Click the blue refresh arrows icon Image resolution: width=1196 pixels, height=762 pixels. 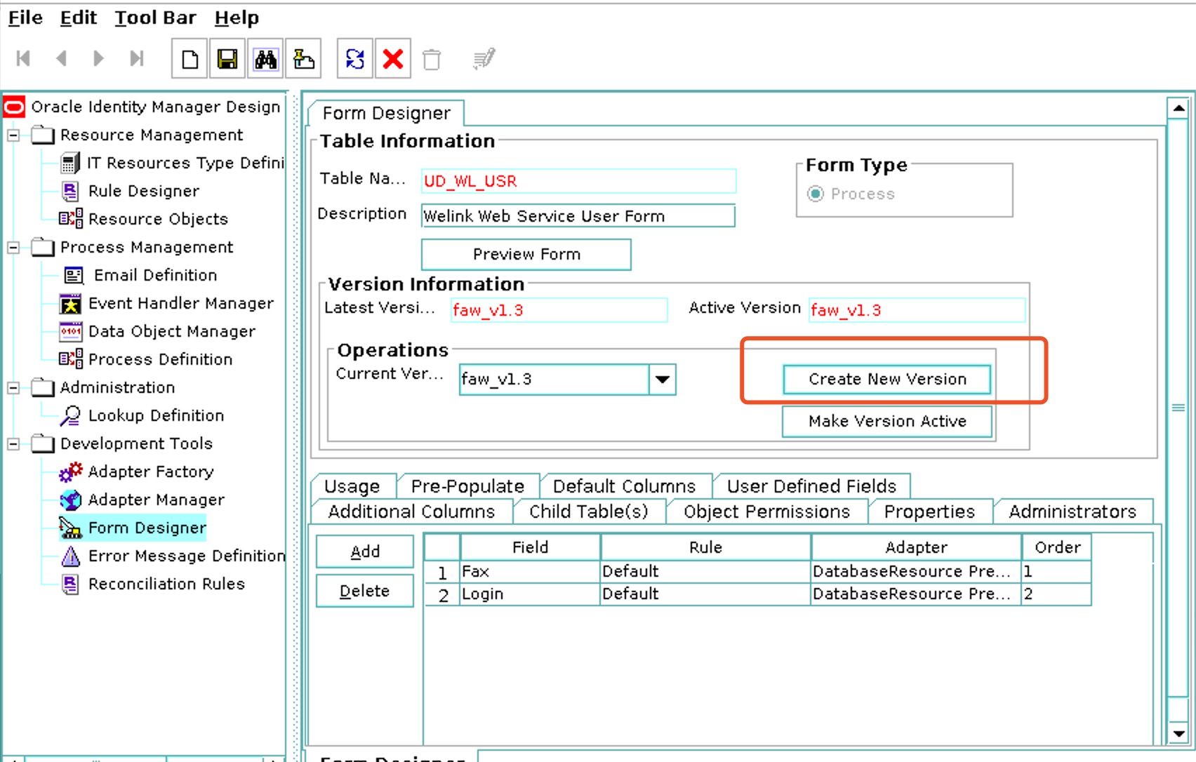click(355, 59)
